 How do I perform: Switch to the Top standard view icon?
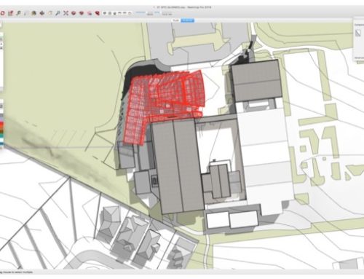coord(110,13)
